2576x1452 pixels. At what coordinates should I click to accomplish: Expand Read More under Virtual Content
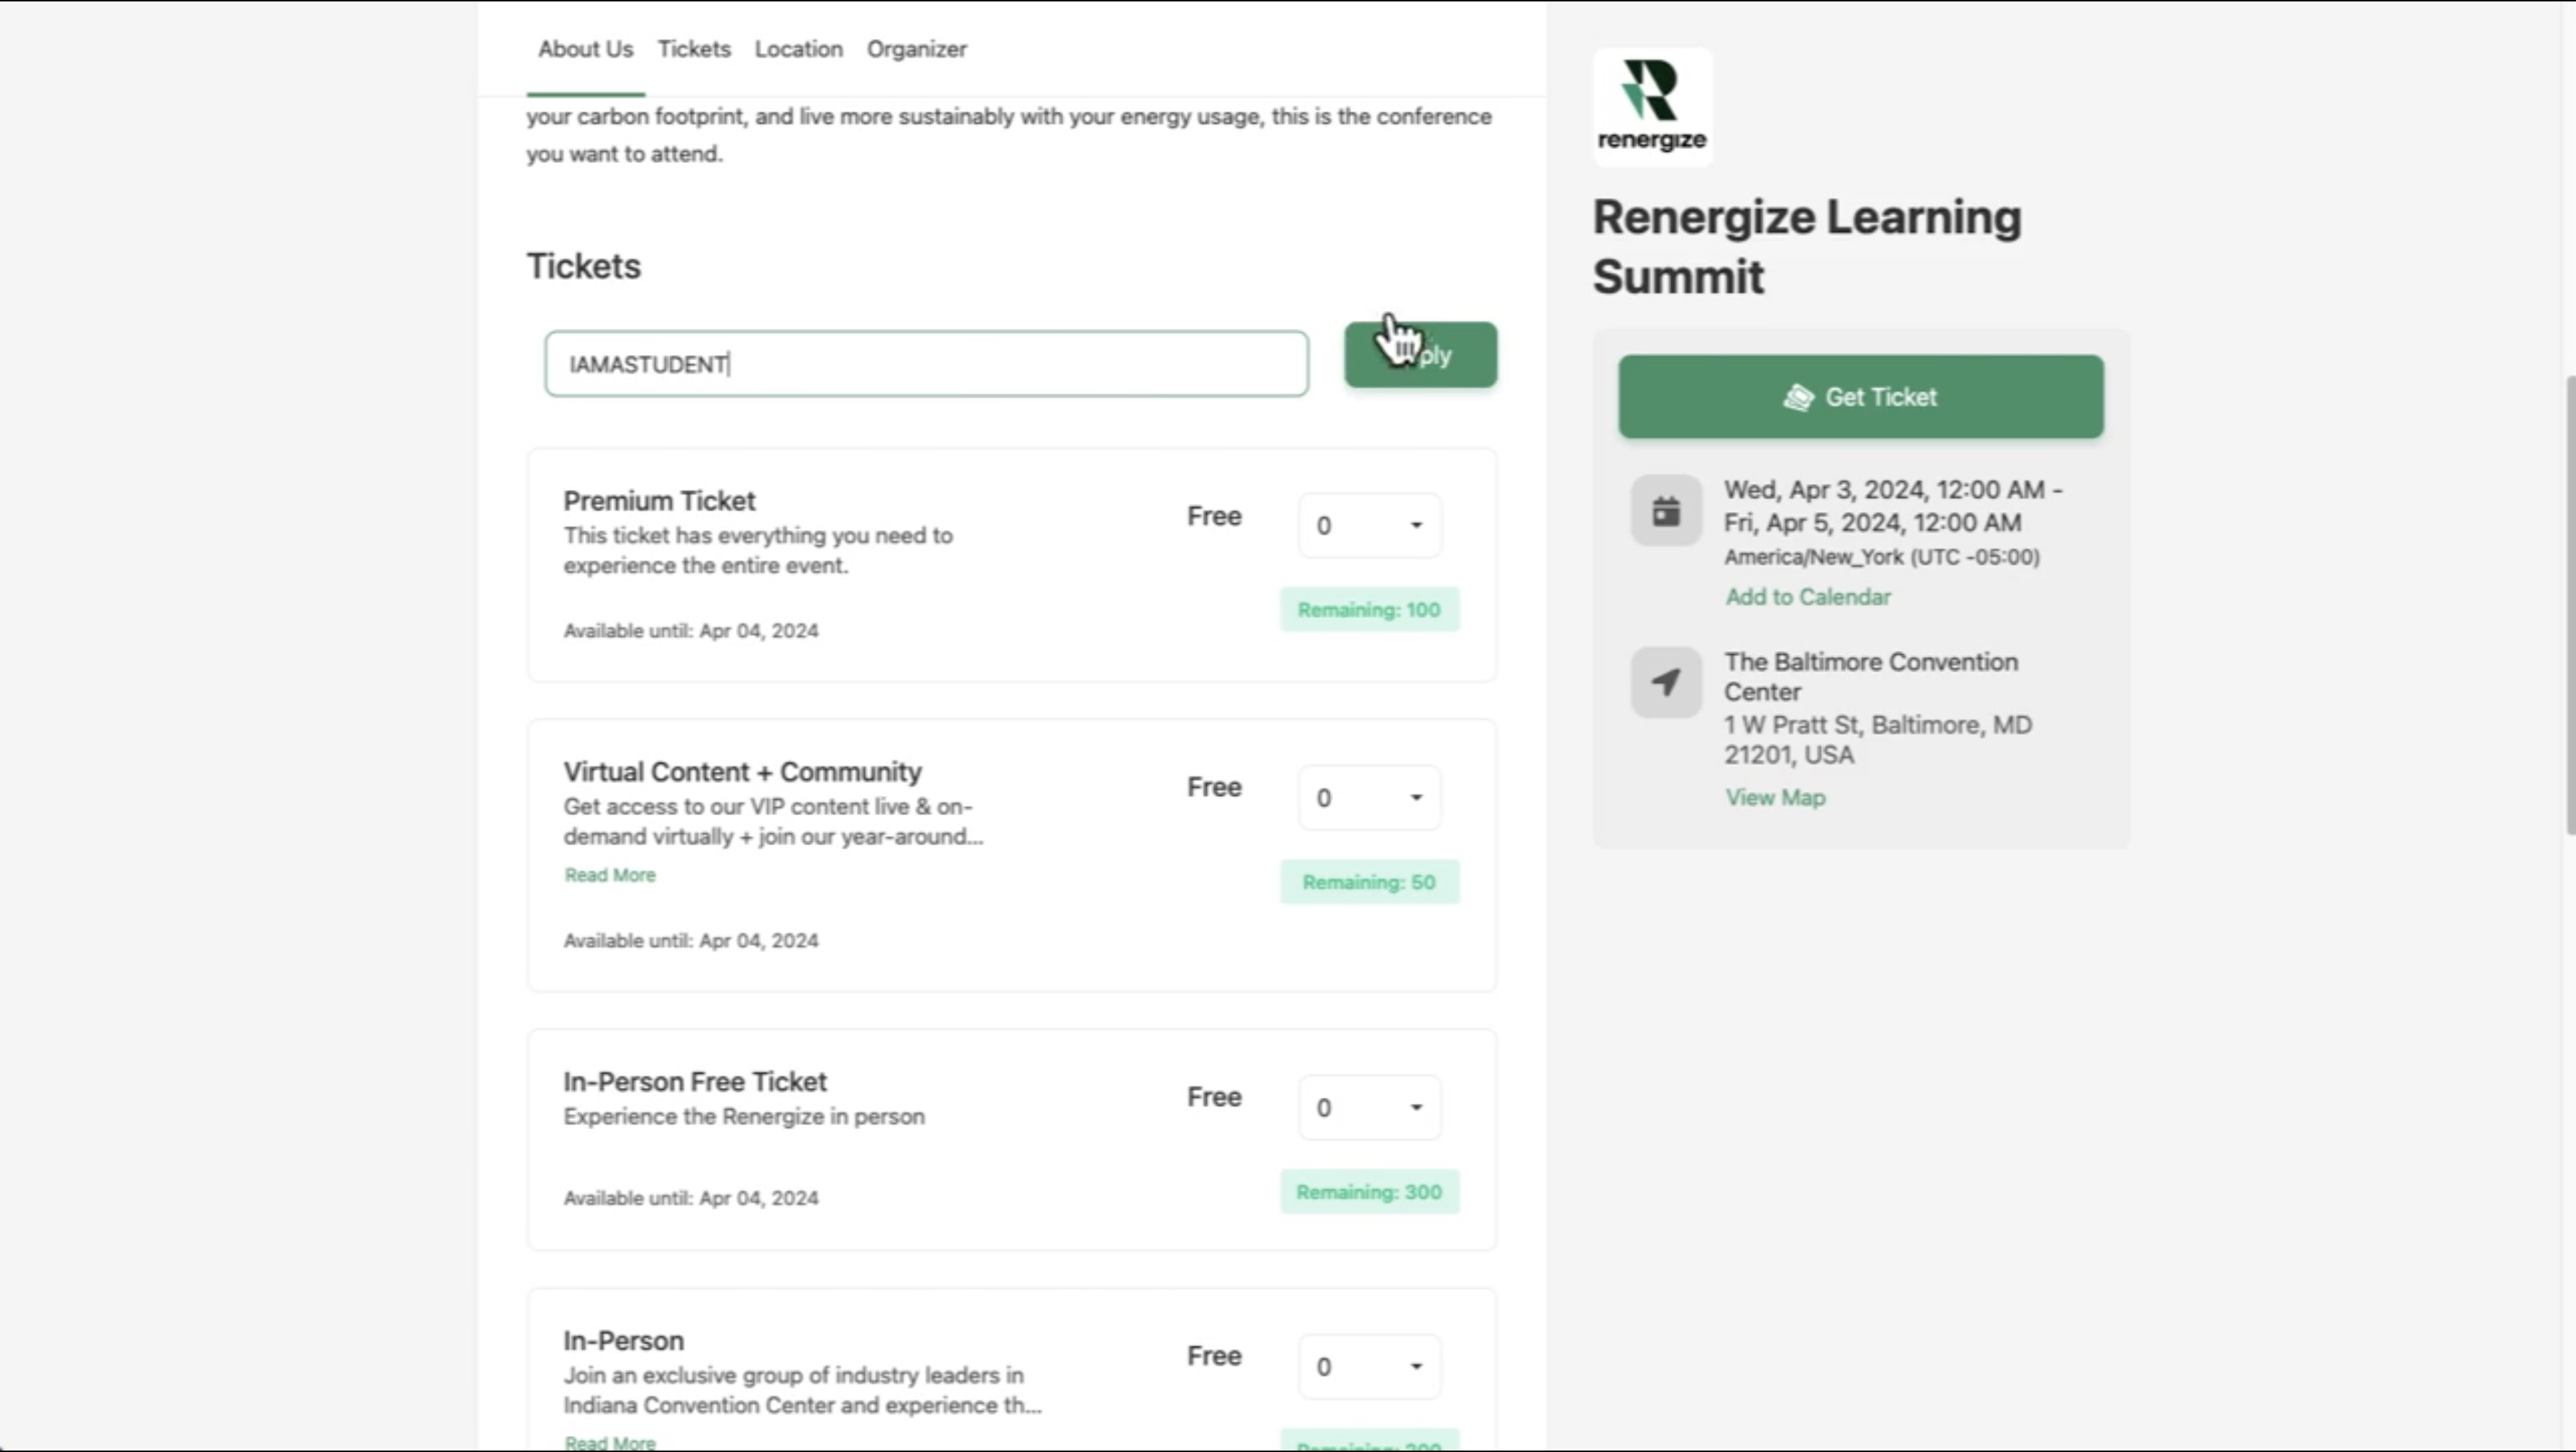pyautogui.click(x=610, y=875)
